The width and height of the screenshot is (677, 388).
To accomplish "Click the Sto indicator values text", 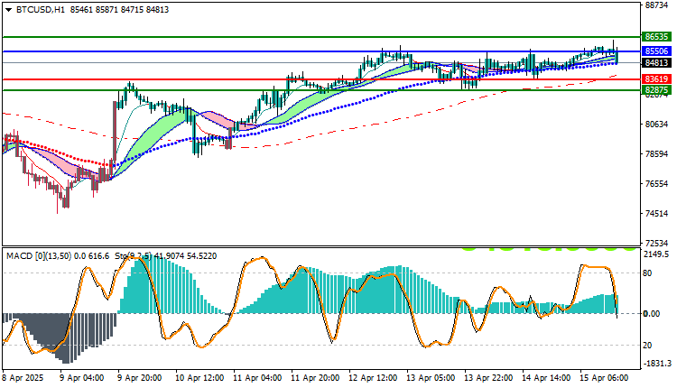I will [166, 256].
